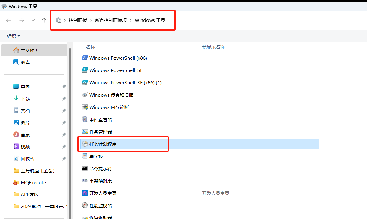The height and width of the screenshot is (219, 367).
Task: Go back with the left arrow button
Action: [8, 20]
